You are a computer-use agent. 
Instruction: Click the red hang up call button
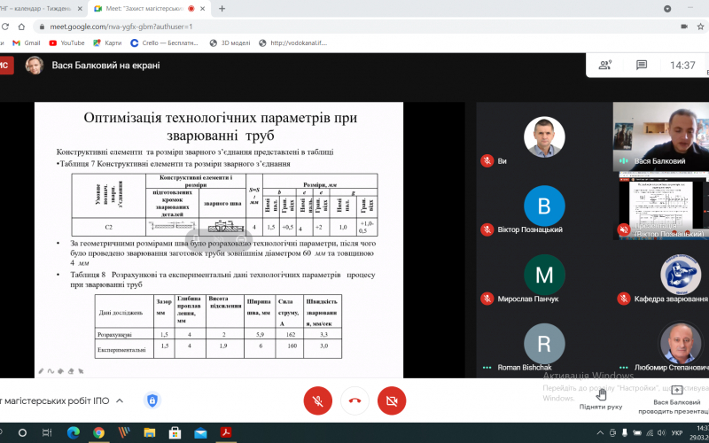pos(354,400)
